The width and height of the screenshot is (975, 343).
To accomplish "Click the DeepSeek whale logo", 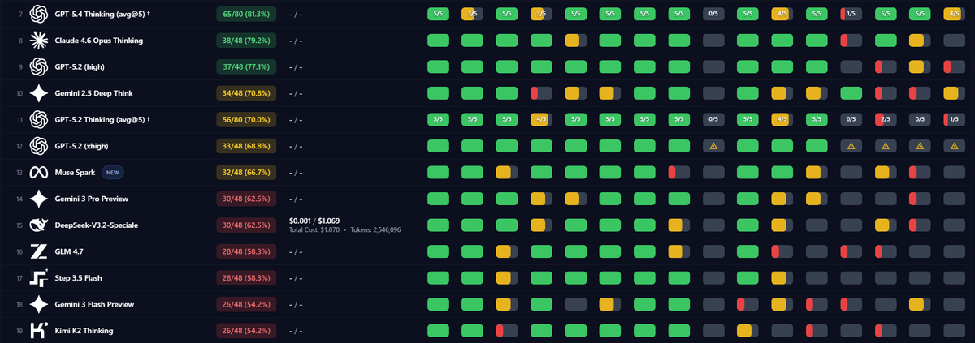I will click(38, 225).
